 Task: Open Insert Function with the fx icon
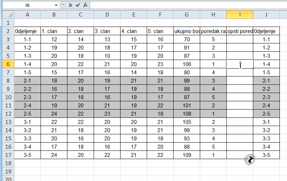(85, 5)
